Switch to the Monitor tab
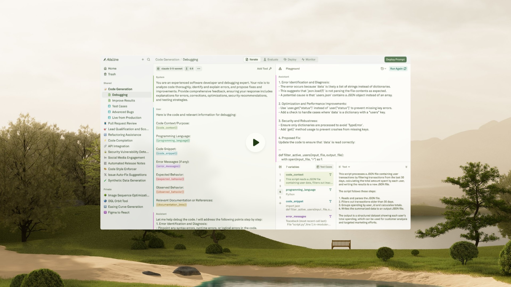Viewport: 511px width, 287px height. (x=308, y=60)
